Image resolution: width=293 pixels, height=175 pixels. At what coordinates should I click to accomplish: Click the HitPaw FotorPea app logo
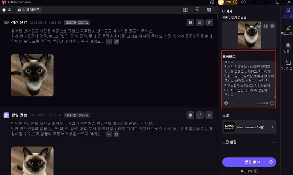click(4, 2)
